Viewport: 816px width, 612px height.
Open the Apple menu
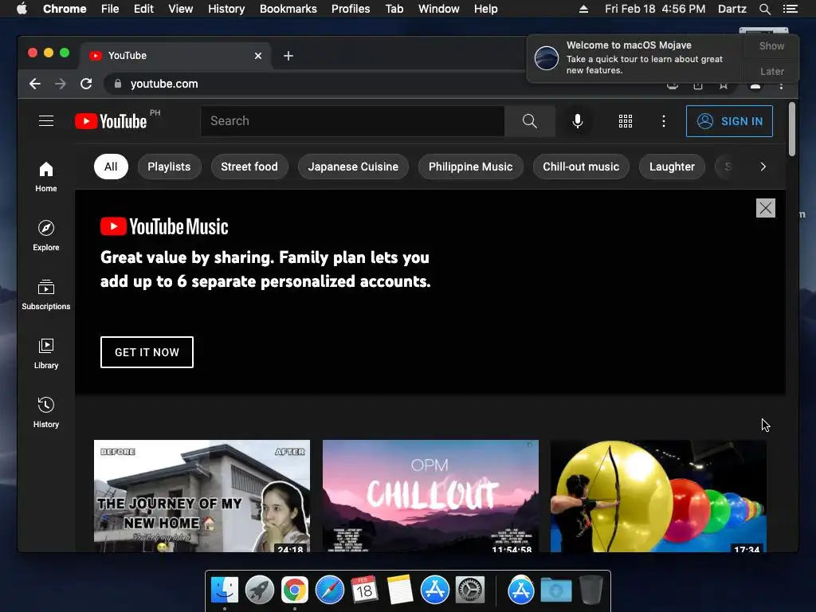(22, 9)
